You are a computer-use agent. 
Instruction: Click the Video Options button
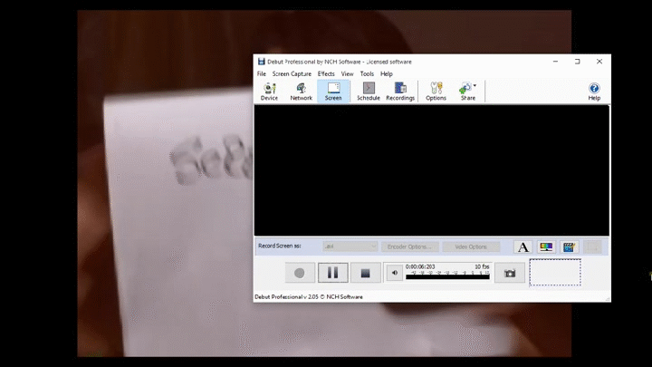coord(471,246)
